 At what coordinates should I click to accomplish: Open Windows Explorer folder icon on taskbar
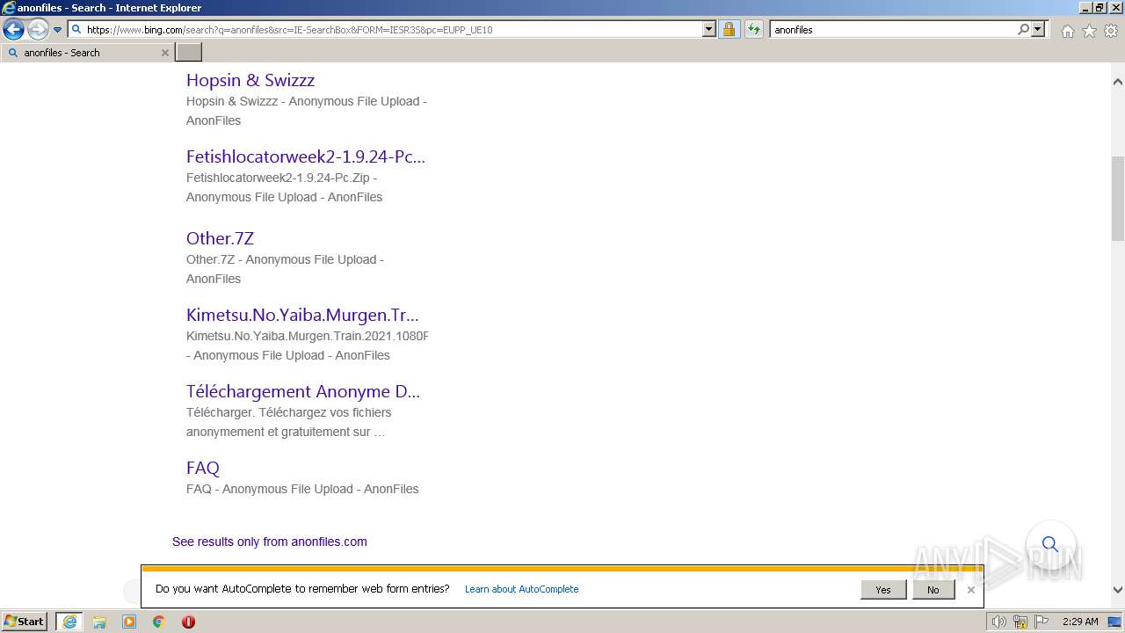(99, 622)
